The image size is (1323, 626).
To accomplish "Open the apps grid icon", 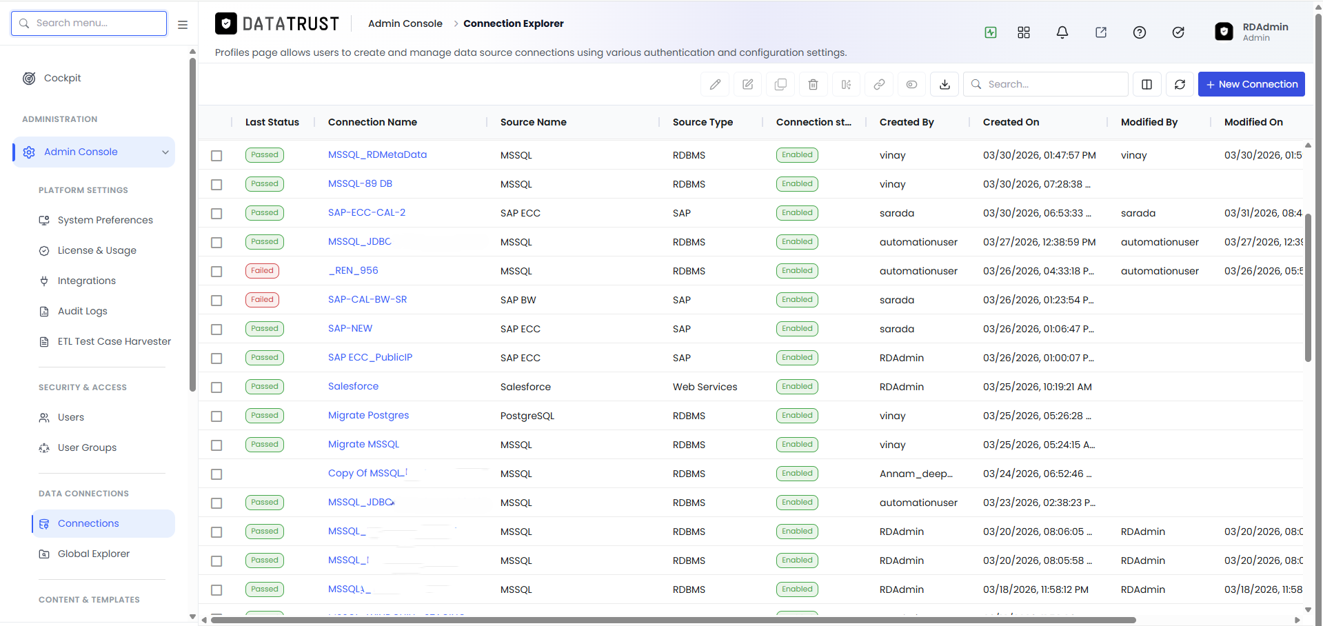I will [1024, 32].
